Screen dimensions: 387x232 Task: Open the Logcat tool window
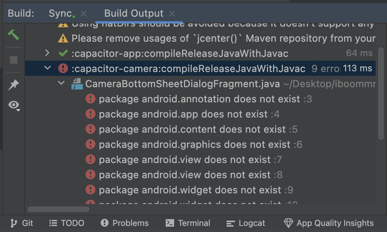[246, 223]
